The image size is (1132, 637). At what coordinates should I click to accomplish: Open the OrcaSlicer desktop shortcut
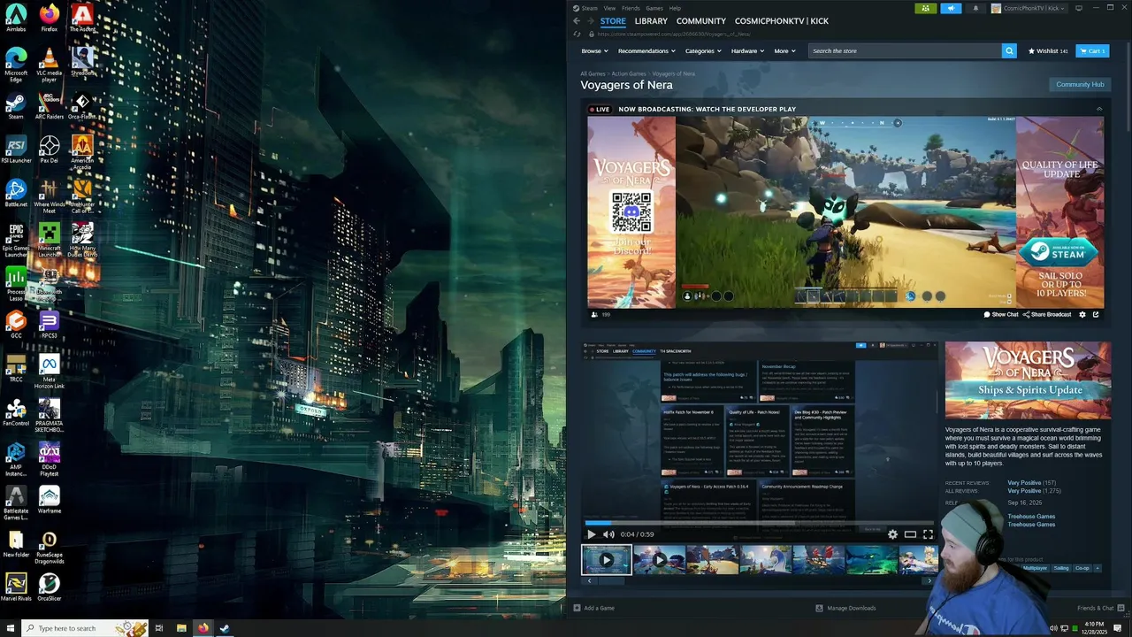click(x=50, y=587)
